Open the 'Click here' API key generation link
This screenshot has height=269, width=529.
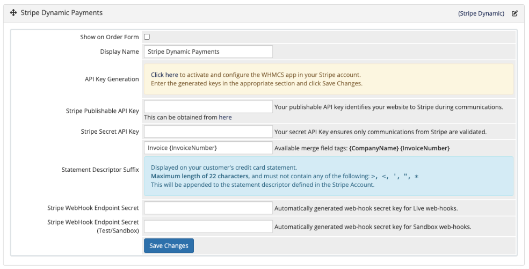click(x=164, y=75)
